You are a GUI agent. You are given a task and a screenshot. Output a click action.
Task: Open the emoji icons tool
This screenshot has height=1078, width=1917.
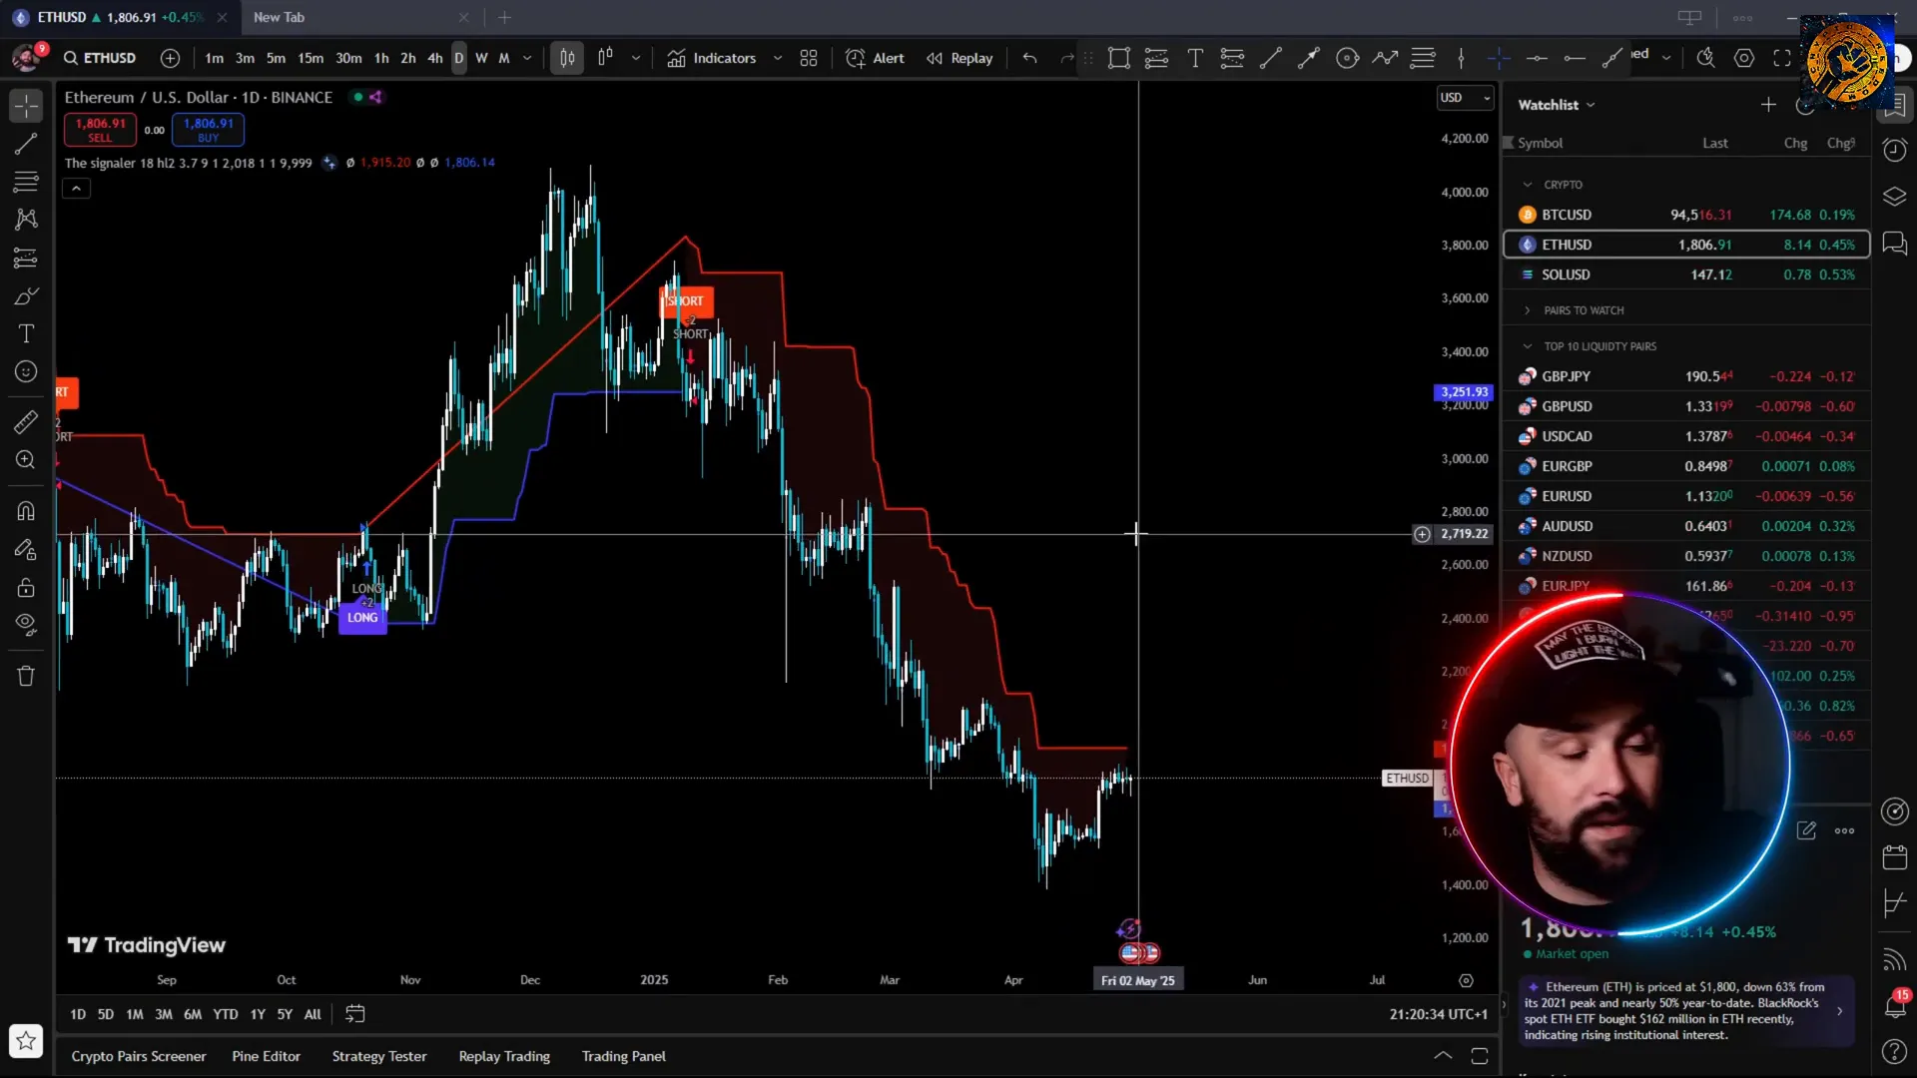26,372
